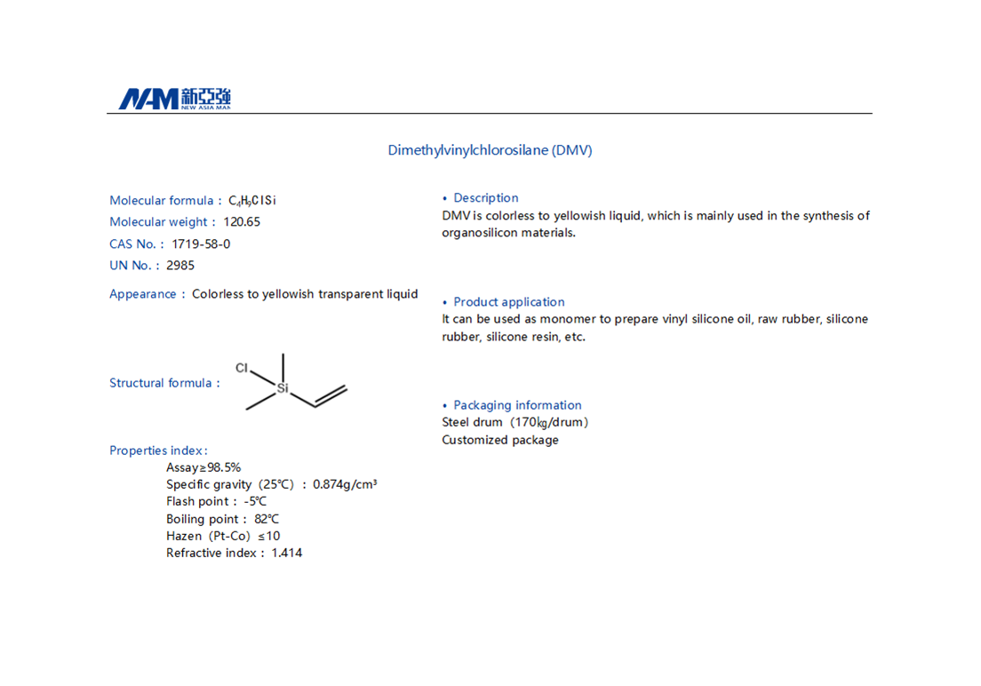Click the Specific gravity value line

click(x=271, y=484)
